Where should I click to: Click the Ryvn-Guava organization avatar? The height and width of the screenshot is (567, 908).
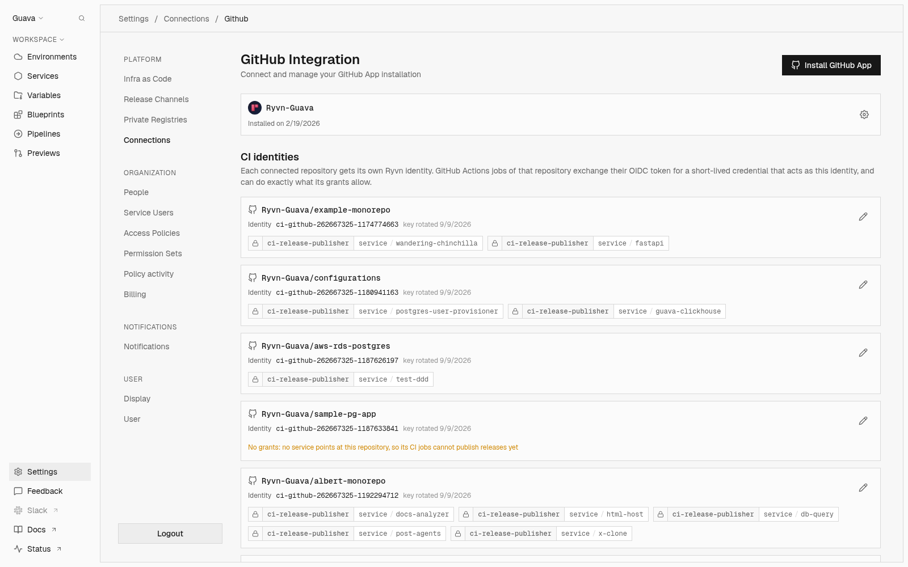(255, 108)
